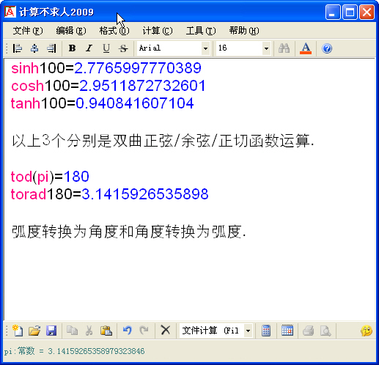Open the 计算(C) menu

(x=158, y=31)
